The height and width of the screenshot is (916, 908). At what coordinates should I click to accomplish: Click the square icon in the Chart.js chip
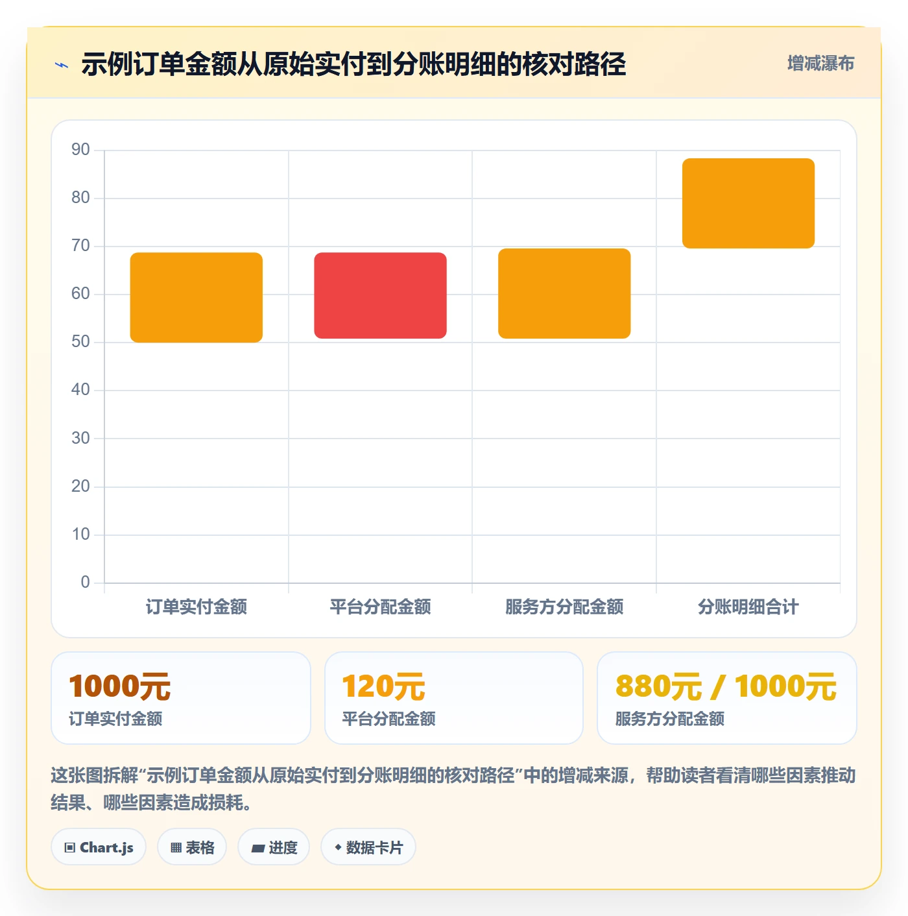pyautogui.click(x=70, y=848)
